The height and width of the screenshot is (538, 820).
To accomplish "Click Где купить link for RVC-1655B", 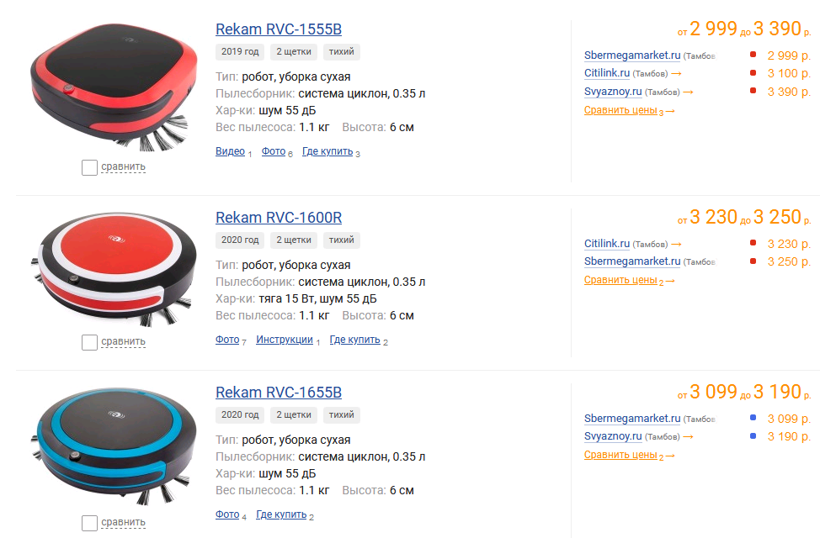I will pos(281,514).
